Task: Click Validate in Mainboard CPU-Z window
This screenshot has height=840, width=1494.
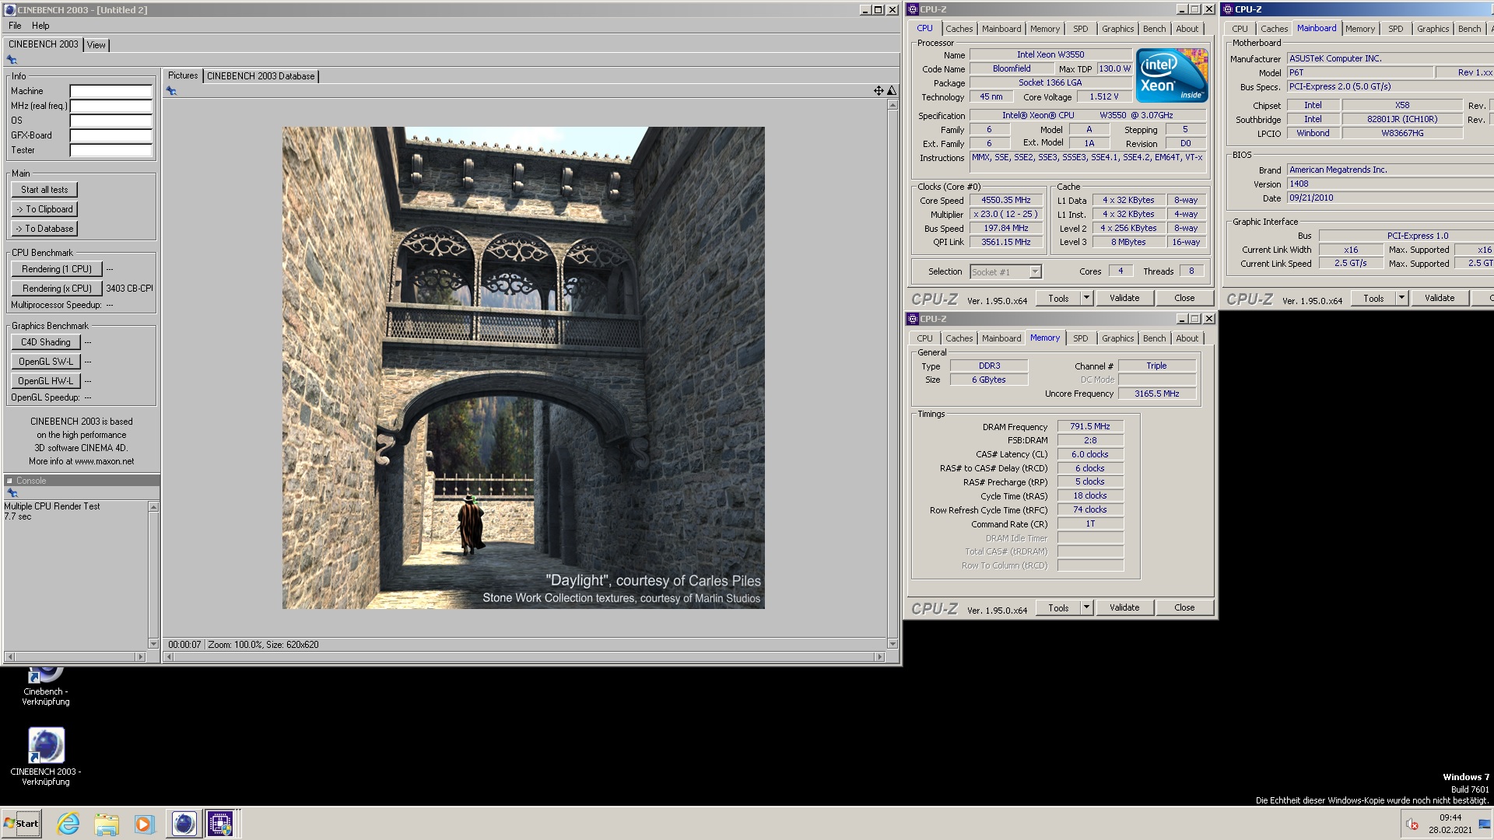Action: pos(1439,298)
